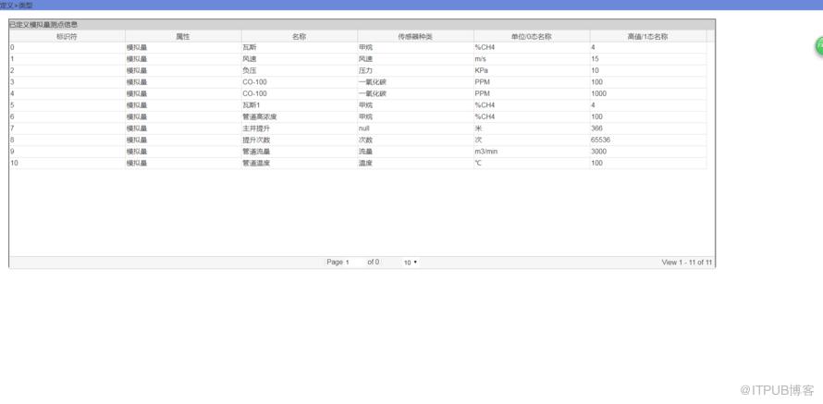The width and height of the screenshot is (823, 404).
Task: Click the identifier 7 cell
Action: (68, 128)
